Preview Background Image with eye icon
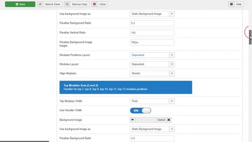The image size is (252, 142). 132,120
